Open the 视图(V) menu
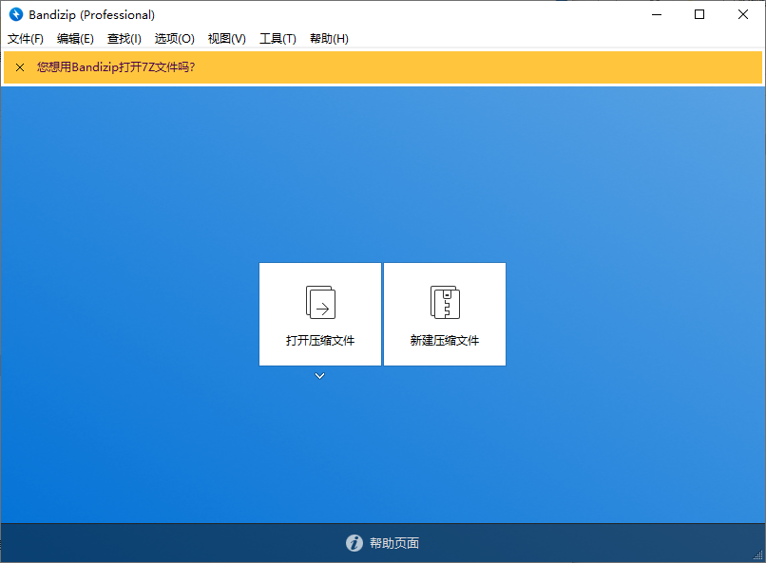Image resolution: width=766 pixels, height=563 pixels. 227,39
